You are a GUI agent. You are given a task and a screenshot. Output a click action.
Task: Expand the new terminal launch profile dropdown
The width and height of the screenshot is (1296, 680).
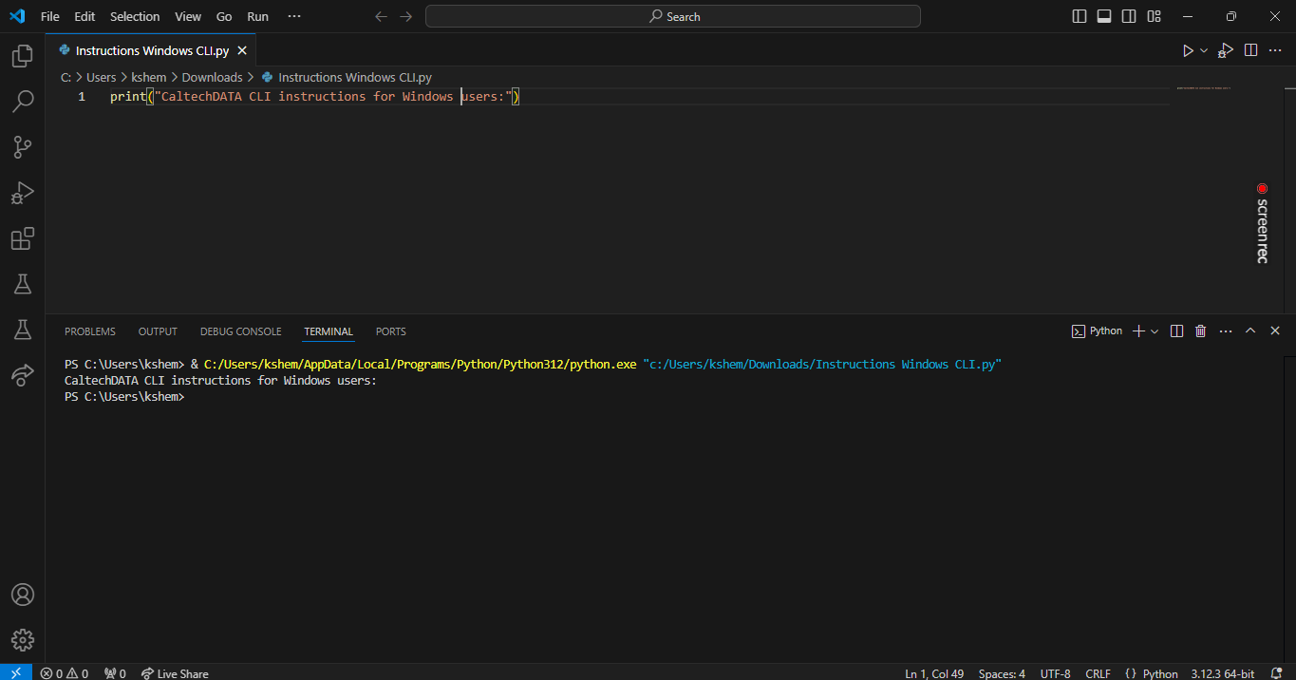(1155, 331)
